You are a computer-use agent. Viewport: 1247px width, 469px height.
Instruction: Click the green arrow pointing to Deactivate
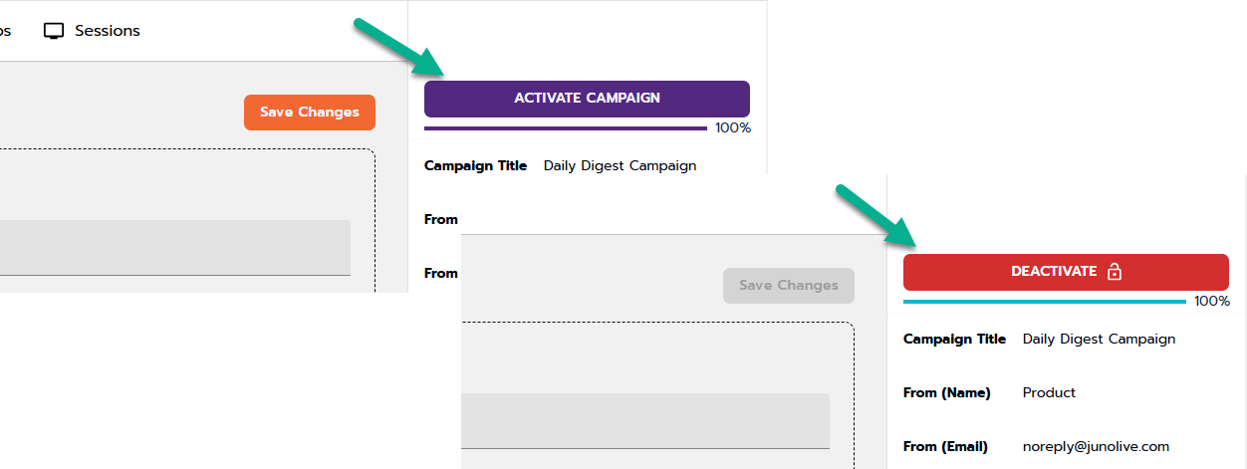[878, 216]
